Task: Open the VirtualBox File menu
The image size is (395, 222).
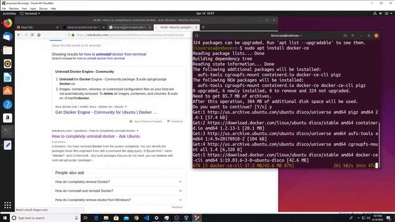Action: click(4, 9)
